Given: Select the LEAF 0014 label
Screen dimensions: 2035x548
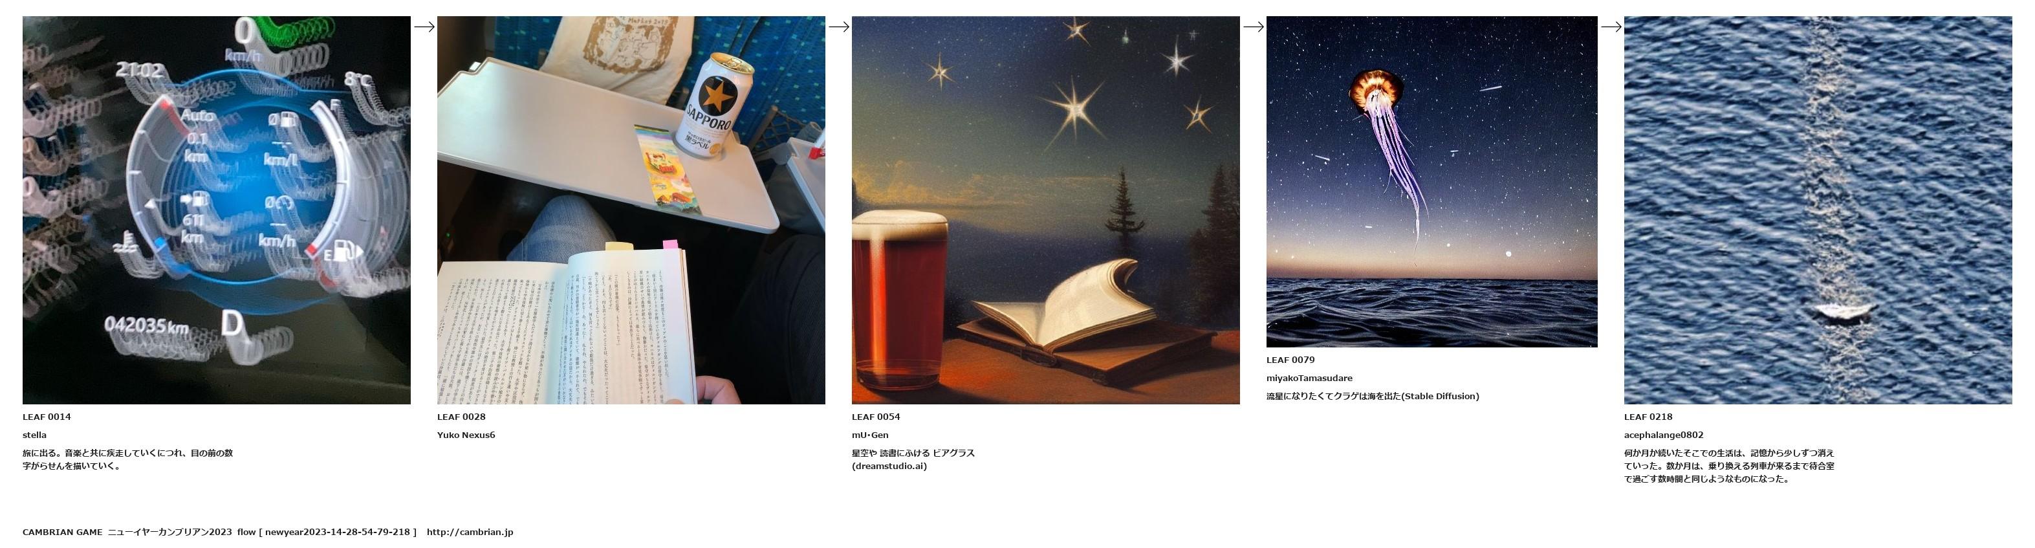Looking at the screenshot, I should coord(47,417).
